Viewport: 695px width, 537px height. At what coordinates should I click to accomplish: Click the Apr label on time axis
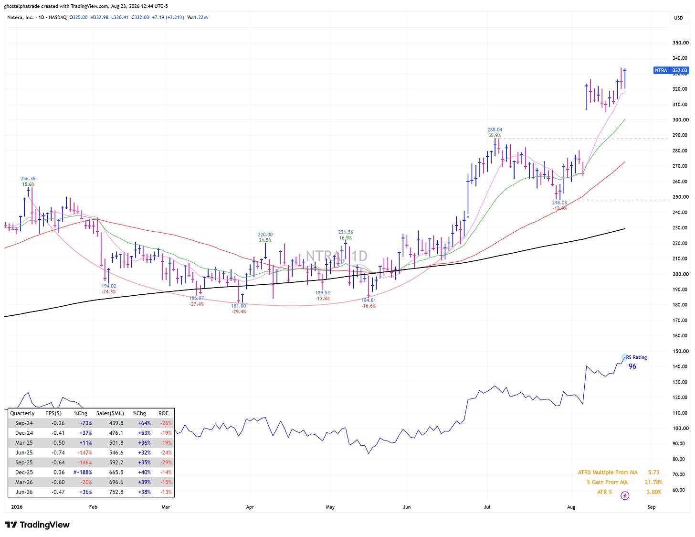coord(250,507)
